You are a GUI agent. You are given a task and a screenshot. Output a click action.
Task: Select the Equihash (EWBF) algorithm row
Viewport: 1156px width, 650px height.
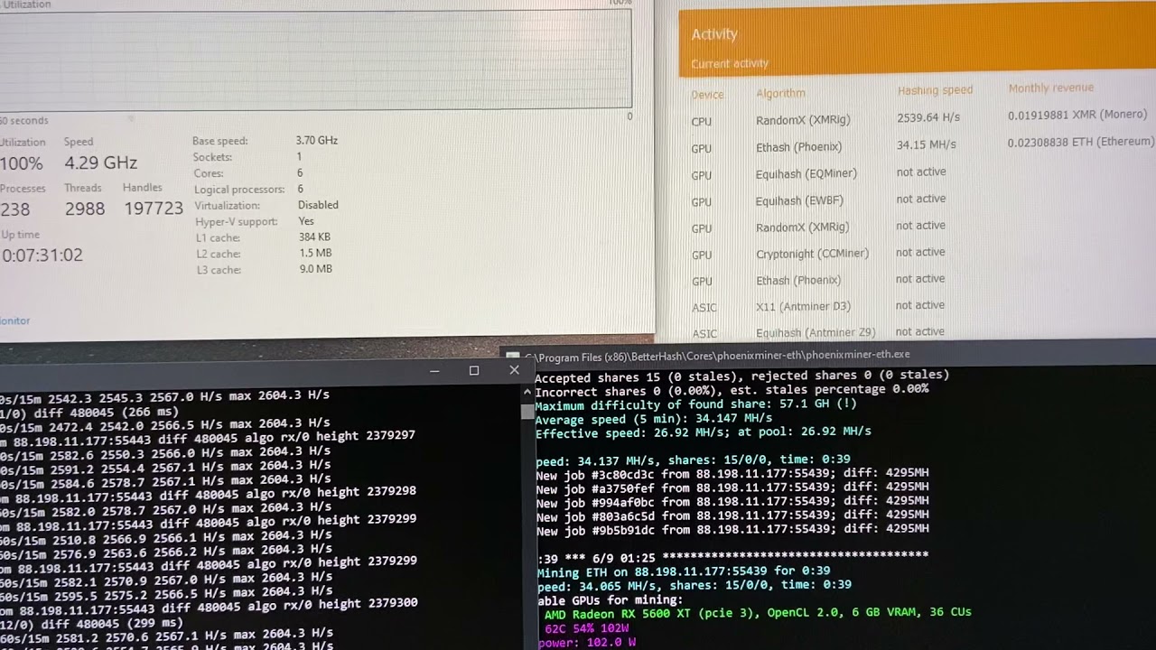click(x=800, y=200)
